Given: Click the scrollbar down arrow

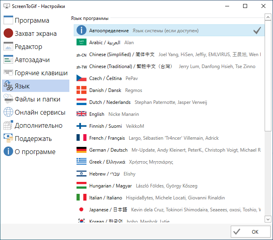Looking at the screenshot, I should tap(268, 219).
